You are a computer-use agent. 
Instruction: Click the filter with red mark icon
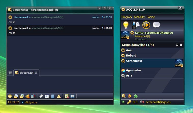point(67,96)
